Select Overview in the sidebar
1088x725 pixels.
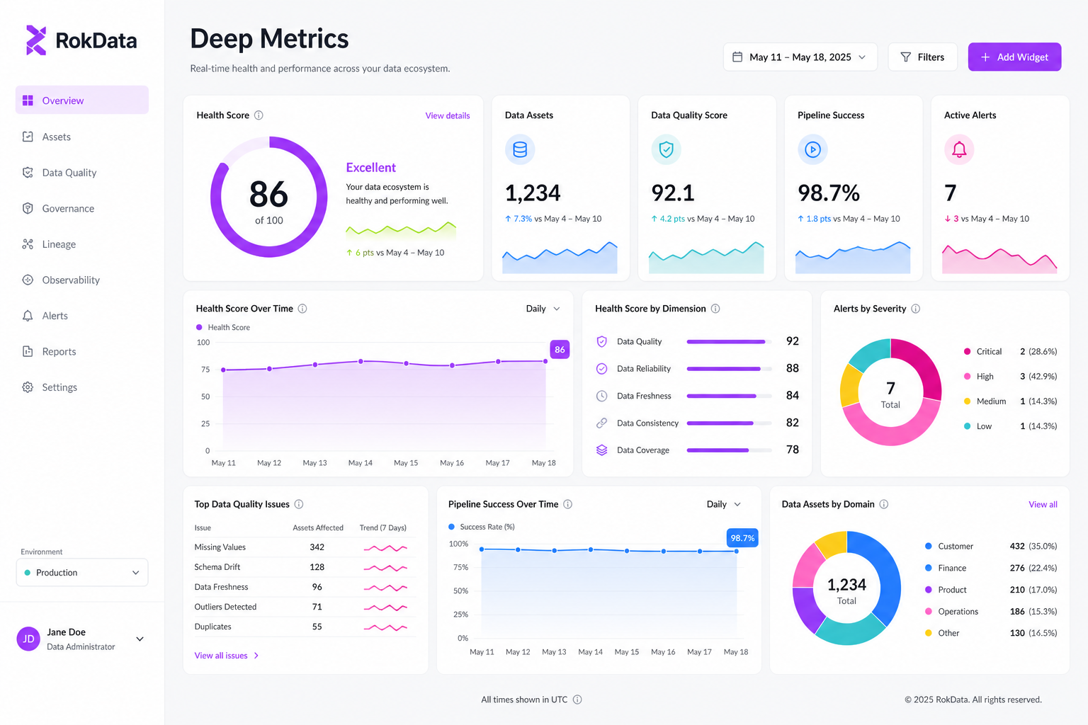coord(82,100)
